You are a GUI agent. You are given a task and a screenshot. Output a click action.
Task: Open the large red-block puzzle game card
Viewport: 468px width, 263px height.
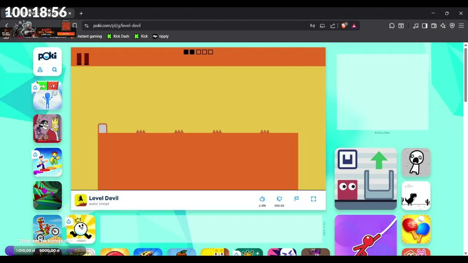pos(366,179)
